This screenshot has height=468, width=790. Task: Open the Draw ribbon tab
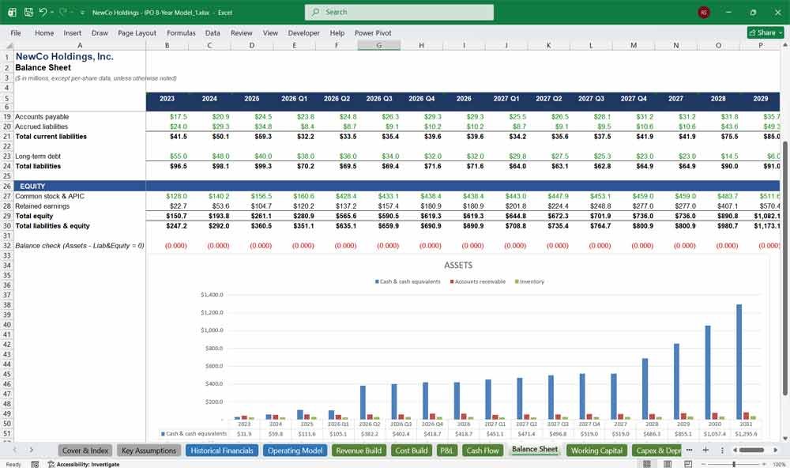click(x=100, y=32)
